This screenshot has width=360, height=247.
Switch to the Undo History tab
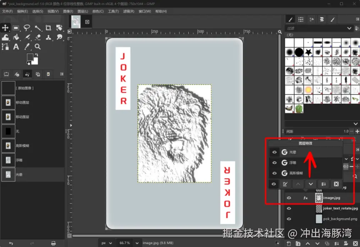tap(27, 74)
